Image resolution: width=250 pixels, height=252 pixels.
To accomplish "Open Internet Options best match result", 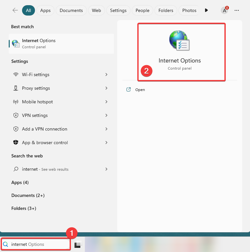I will click(62, 43).
